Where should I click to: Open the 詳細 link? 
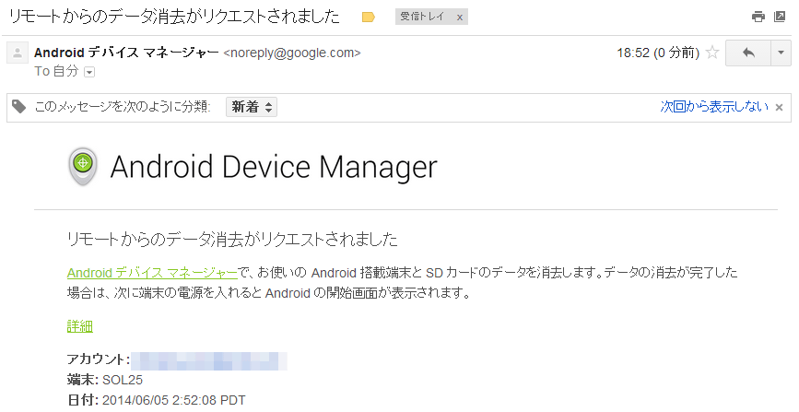(80, 326)
